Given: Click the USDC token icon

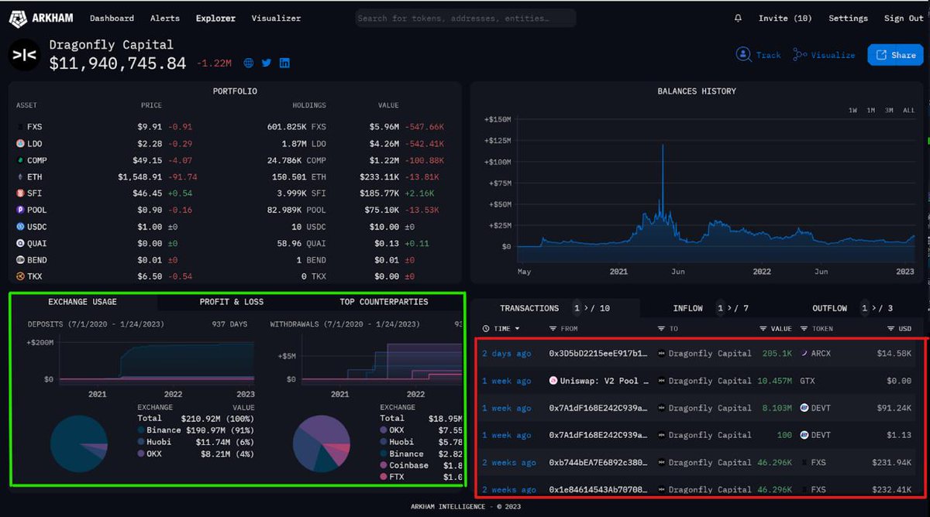Looking at the screenshot, I should 20,227.
